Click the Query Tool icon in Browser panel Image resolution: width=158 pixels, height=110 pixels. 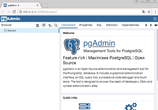point(38,25)
